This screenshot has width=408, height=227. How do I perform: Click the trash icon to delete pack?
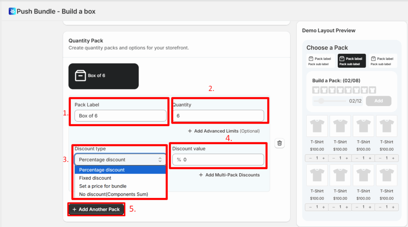(280, 143)
